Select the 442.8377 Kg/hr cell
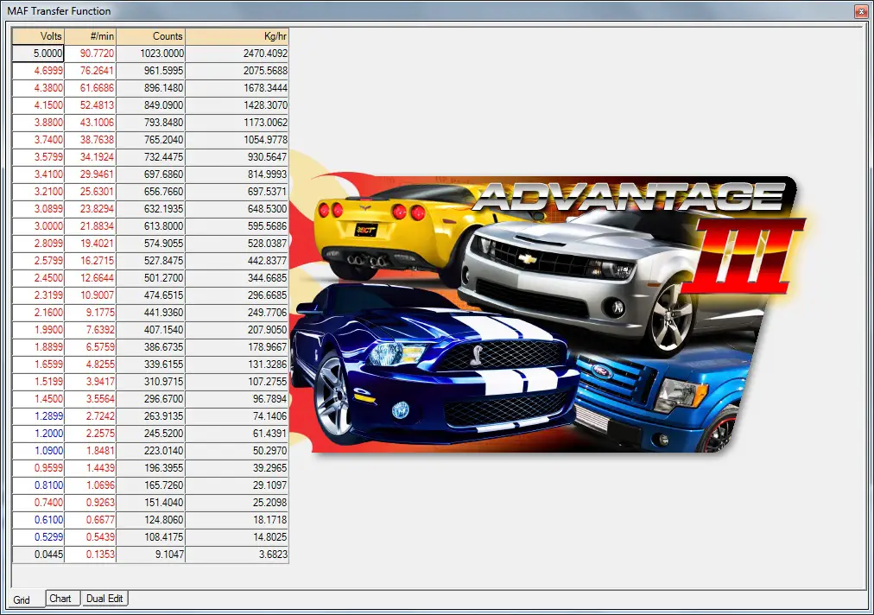 [x=237, y=261]
